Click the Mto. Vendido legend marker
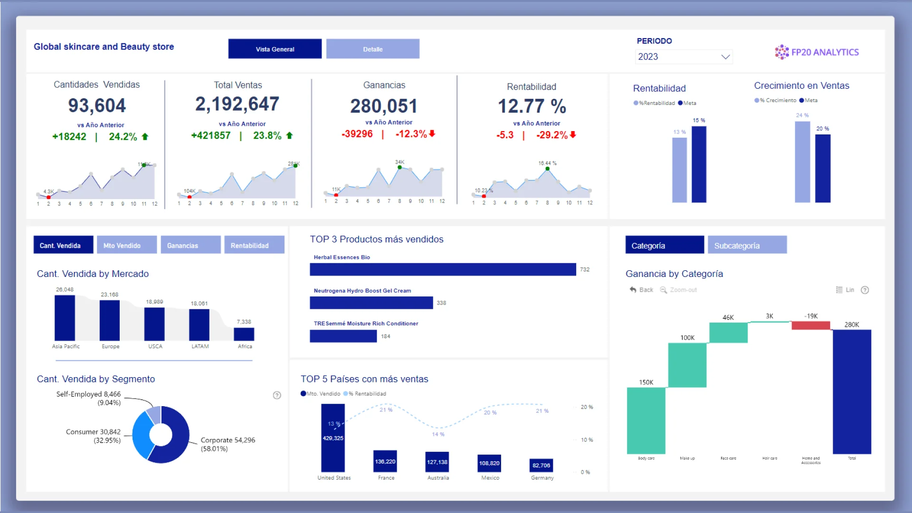The image size is (912, 513). click(303, 393)
